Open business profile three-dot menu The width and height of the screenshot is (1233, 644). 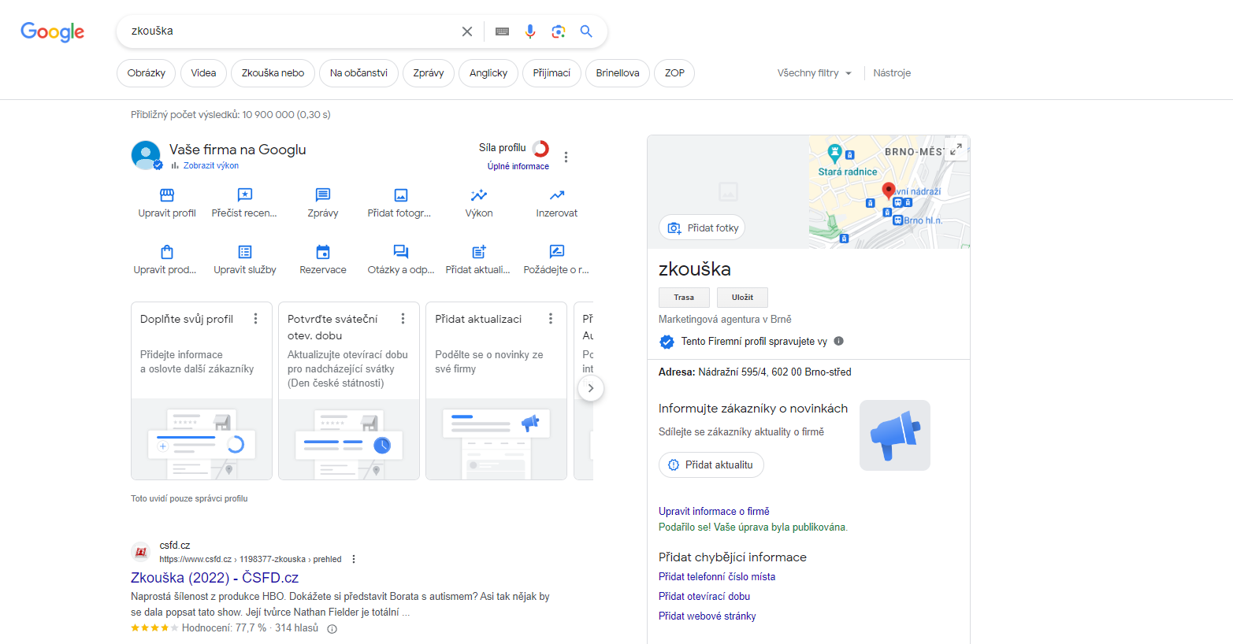point(566,157)
